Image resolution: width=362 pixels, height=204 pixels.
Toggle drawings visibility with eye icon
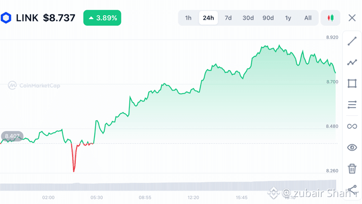pyautogui.click(x=352, y=148)
